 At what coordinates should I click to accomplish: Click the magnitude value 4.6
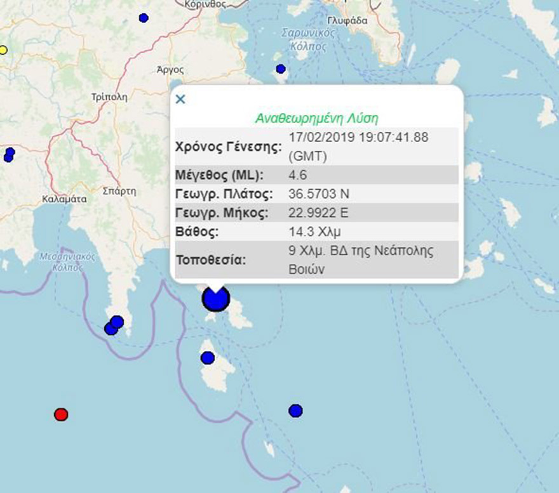297,174
